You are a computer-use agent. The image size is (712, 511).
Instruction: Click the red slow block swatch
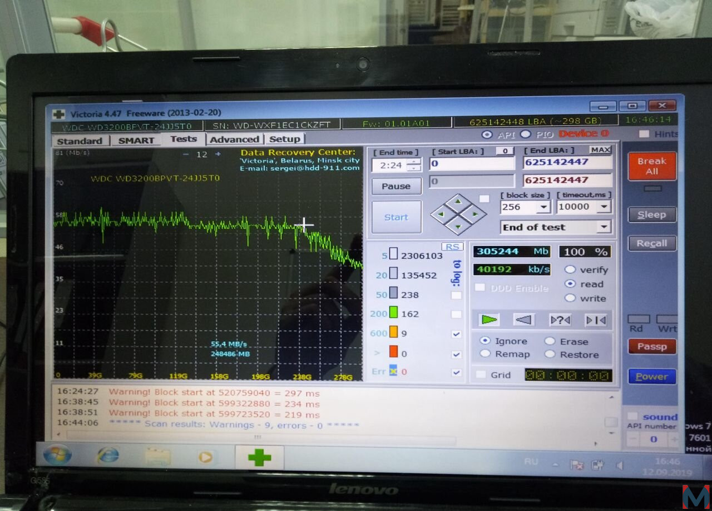click(x=393, y=353)
